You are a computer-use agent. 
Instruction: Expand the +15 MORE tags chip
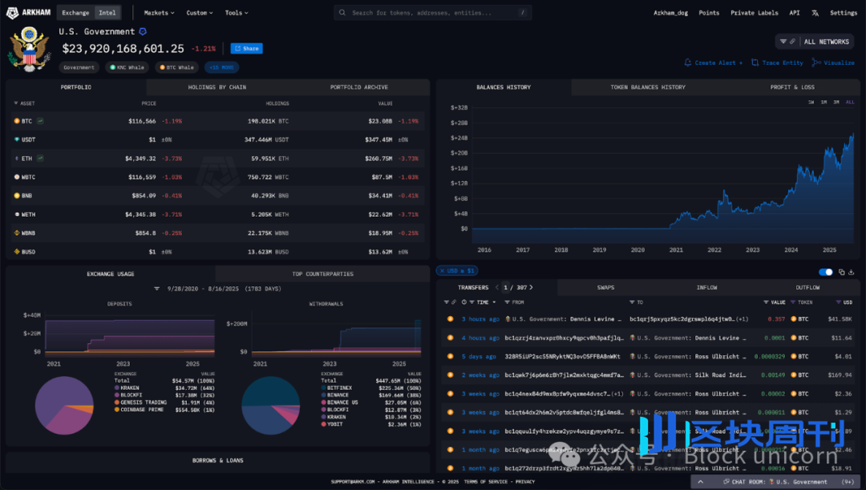221,67
